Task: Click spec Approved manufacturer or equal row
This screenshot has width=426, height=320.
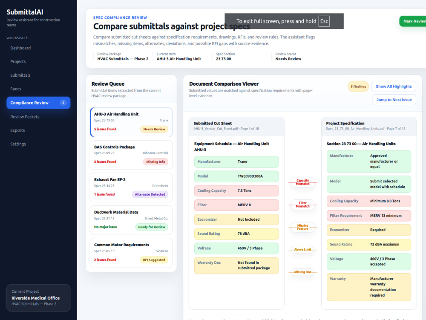Action: click(x=368, y=161)
